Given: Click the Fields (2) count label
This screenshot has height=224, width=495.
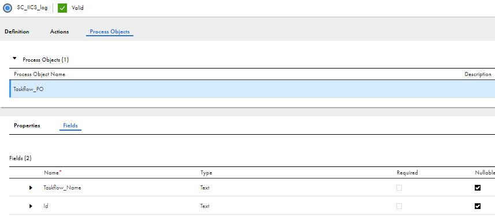Looking at the screenshot, I should coord(21,158).
